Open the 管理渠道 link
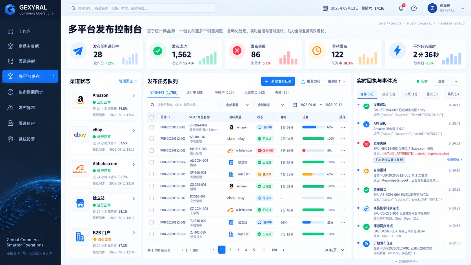471x265 pixels. point(128,81)
